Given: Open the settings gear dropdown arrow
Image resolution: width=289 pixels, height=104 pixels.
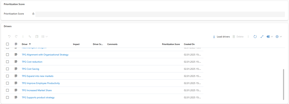Looking at the screenshot, I should [281, 36].
